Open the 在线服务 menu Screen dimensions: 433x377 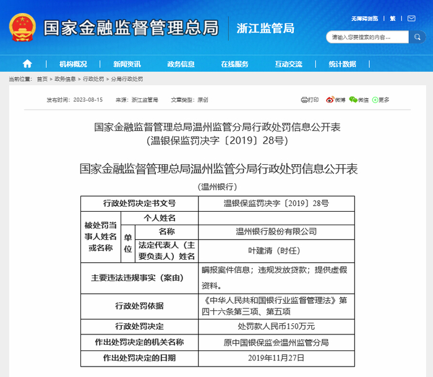(x=234, y=64)
